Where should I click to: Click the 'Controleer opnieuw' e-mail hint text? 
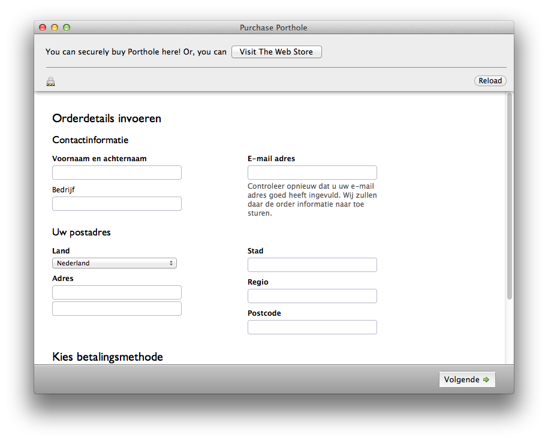point(312,200)
